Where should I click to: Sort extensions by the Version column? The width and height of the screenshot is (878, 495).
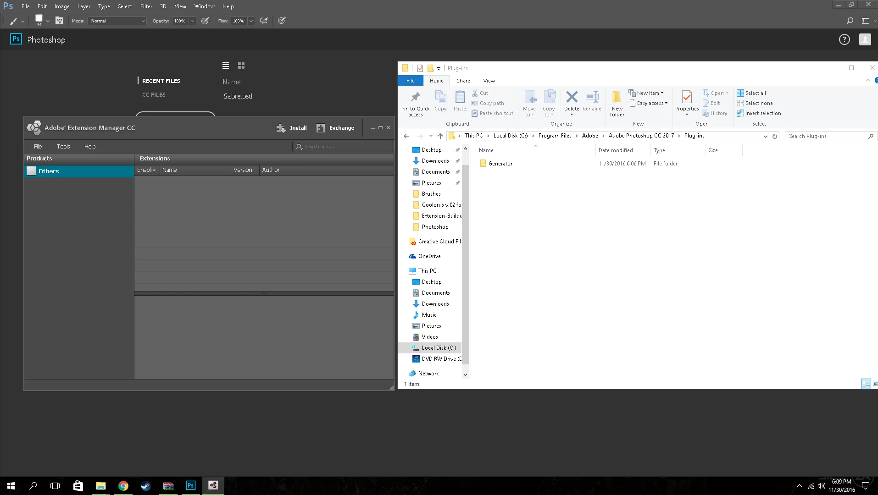[245, 170]
